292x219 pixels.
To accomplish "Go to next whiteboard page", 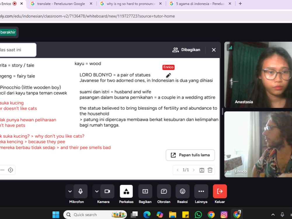I will point(194,170).
